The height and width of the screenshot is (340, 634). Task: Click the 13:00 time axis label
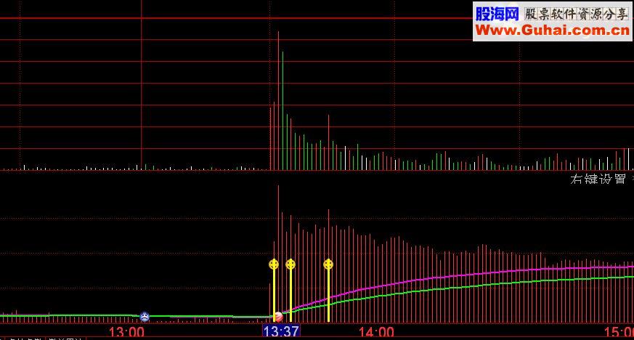[x=126, y=332]
